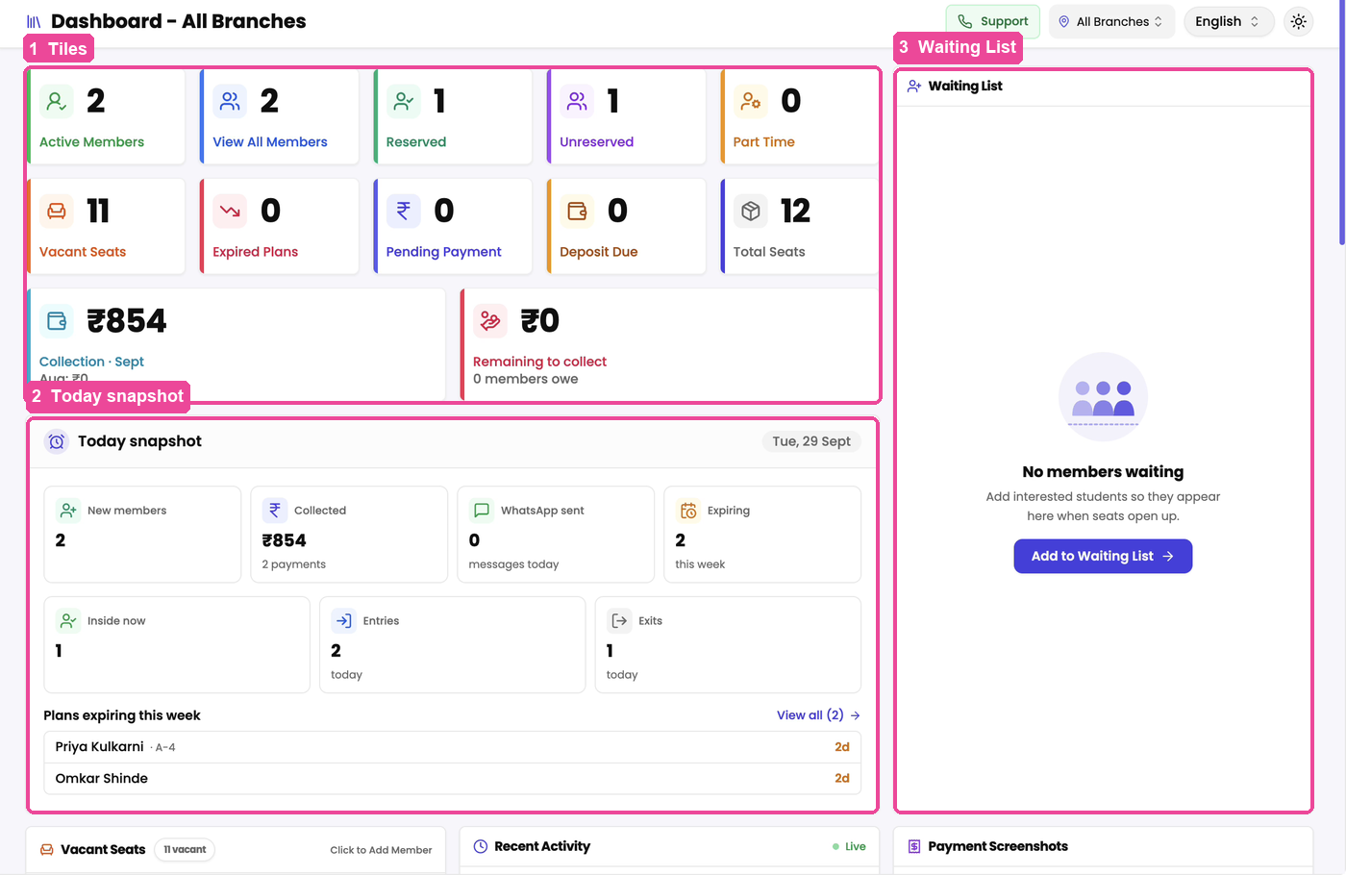Click the Unreserved users icon
Image resolution: width=1346 pixels, height=875 pixels.
577,101
